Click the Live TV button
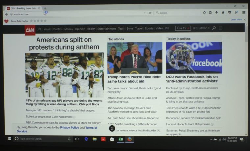The image size is (250, 151). 183,28
